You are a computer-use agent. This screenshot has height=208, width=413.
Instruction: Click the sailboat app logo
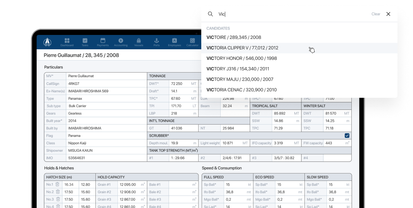click(x=47, y=42)
